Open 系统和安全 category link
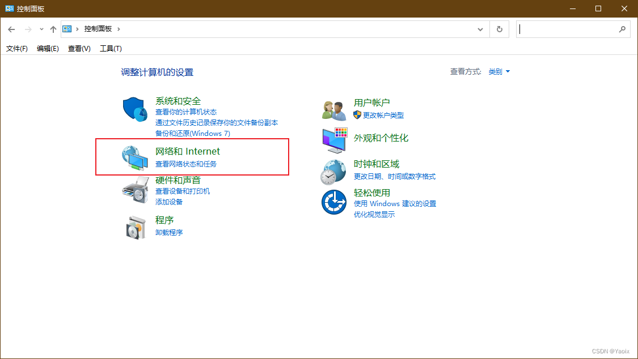The height and width of the screenshot is (359, 638). [178, 101]
